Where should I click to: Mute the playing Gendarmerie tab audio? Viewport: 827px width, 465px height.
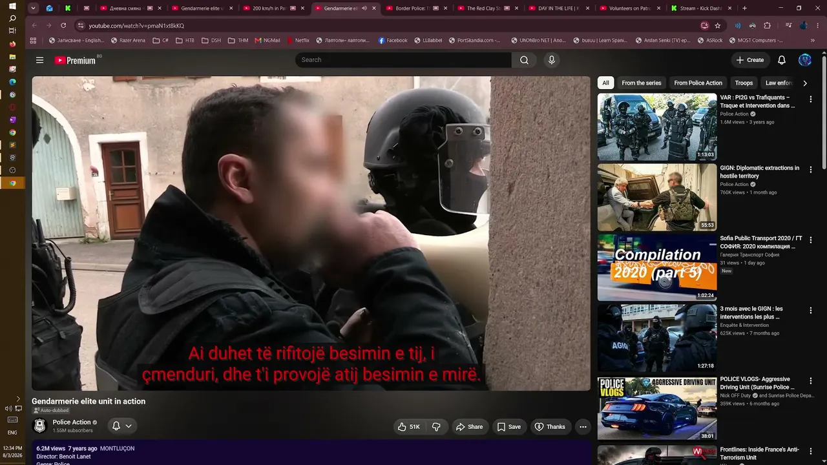click(x=364, y=8)
